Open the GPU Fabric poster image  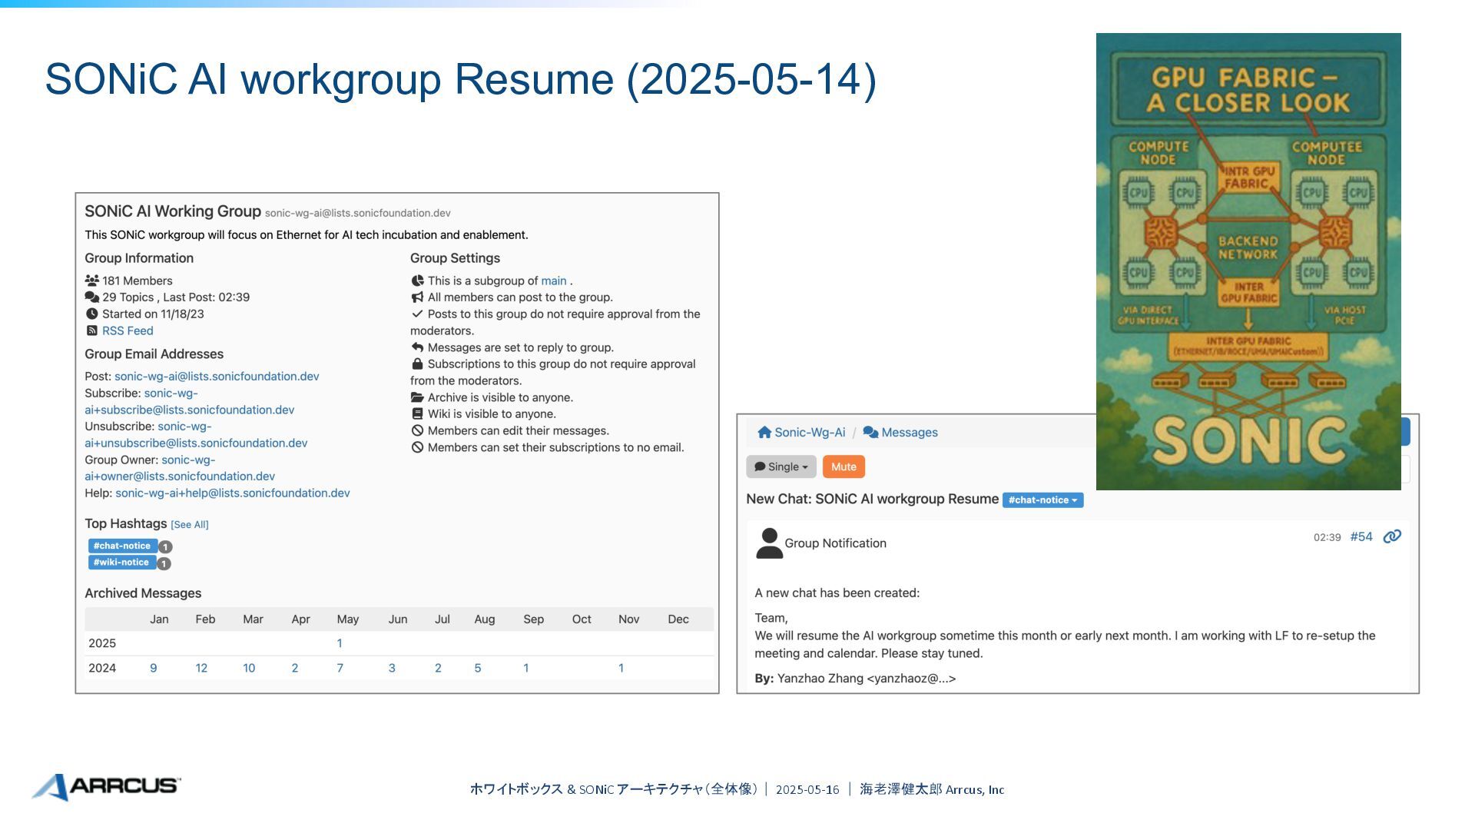pyautogui.click(x=1248, y=261)
